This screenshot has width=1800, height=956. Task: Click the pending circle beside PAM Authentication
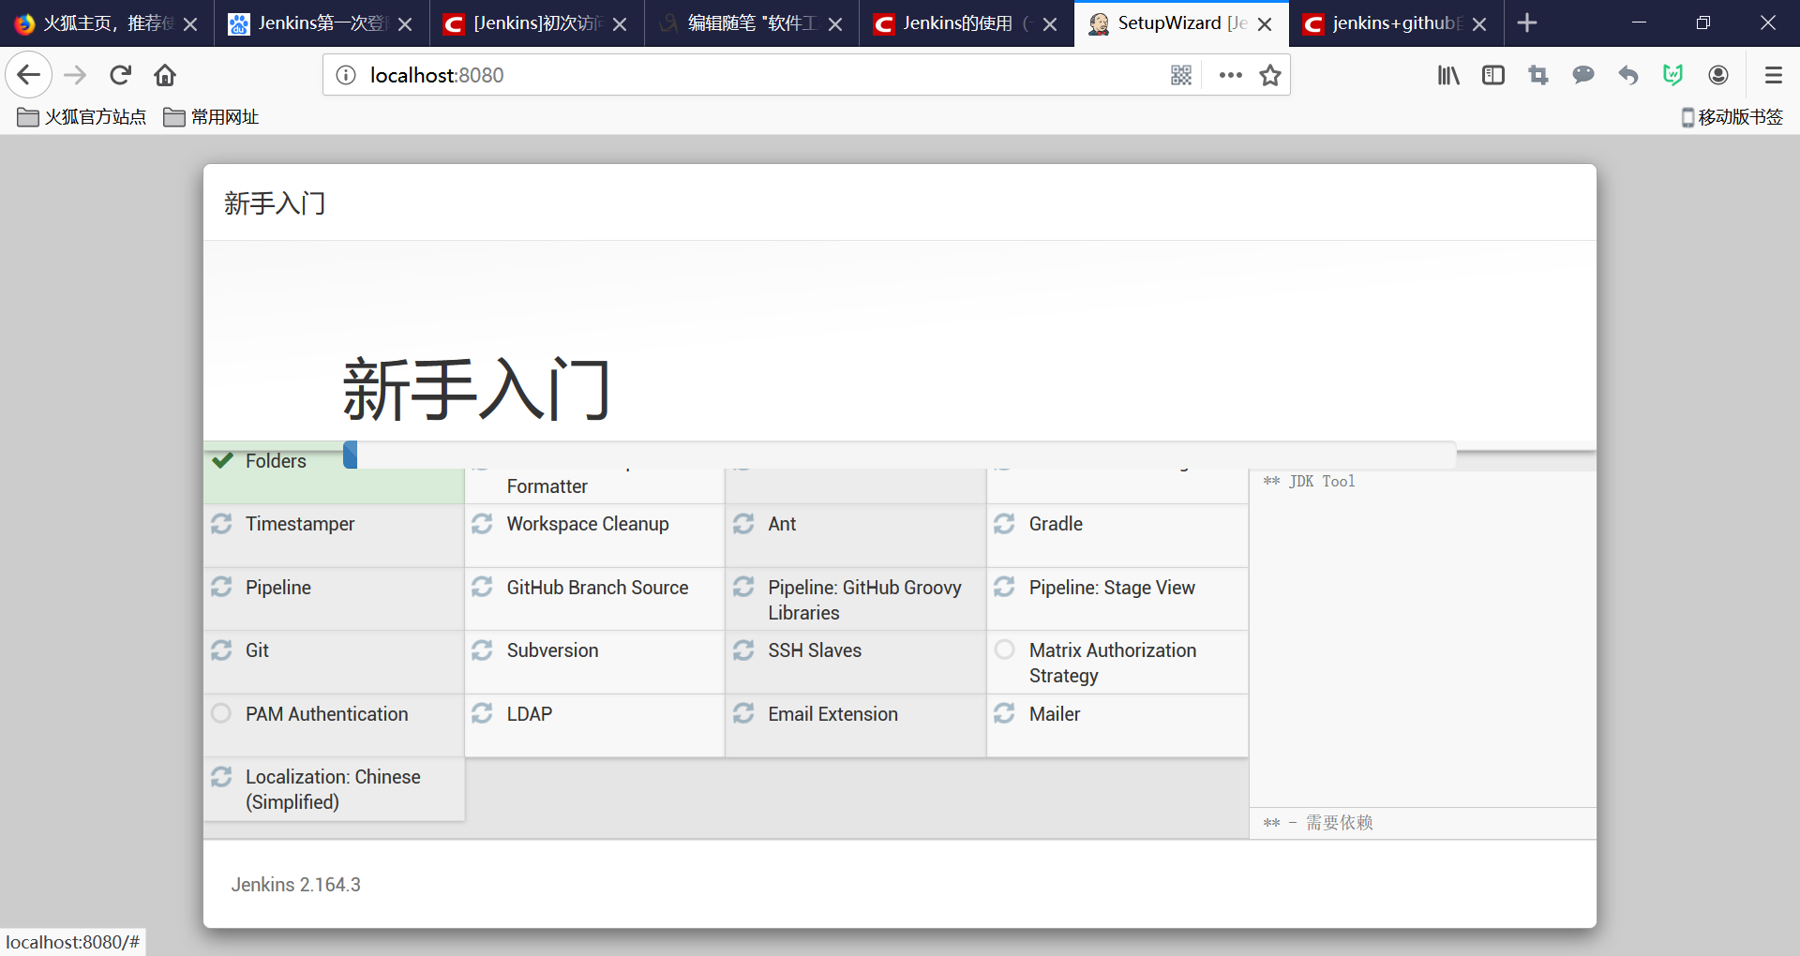pyautogui.click(x=221, y=713)
